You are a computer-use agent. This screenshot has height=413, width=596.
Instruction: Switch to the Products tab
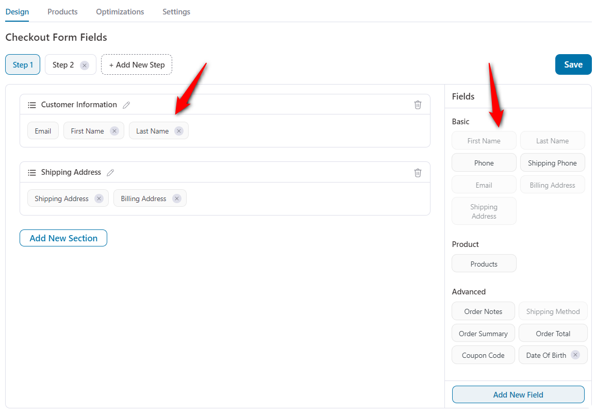tap(62, 11)
